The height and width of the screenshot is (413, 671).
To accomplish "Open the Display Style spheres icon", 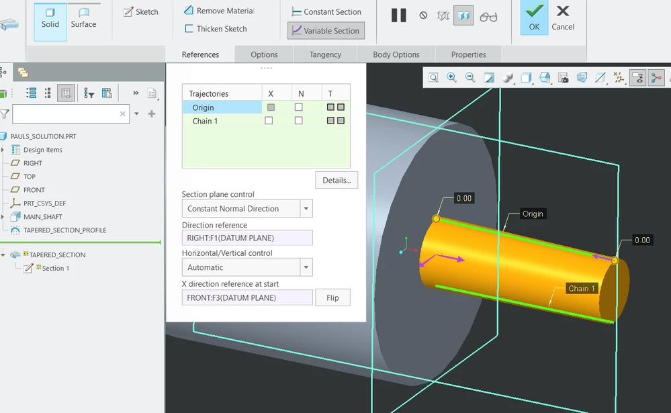I will [508, 77].
